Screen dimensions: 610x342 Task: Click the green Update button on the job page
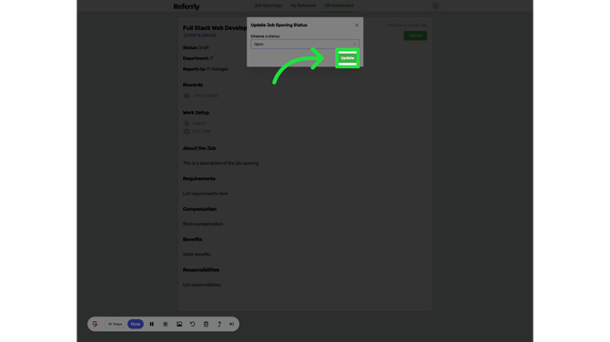415,35
